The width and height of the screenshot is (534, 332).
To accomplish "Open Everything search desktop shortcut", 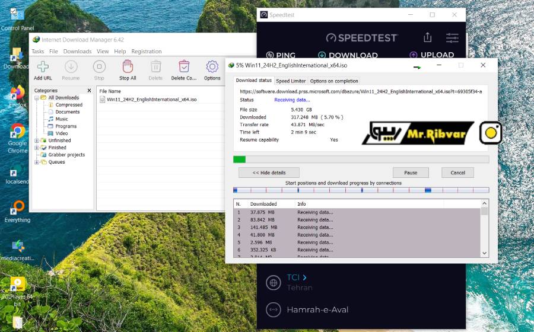I will pos(17,207).
